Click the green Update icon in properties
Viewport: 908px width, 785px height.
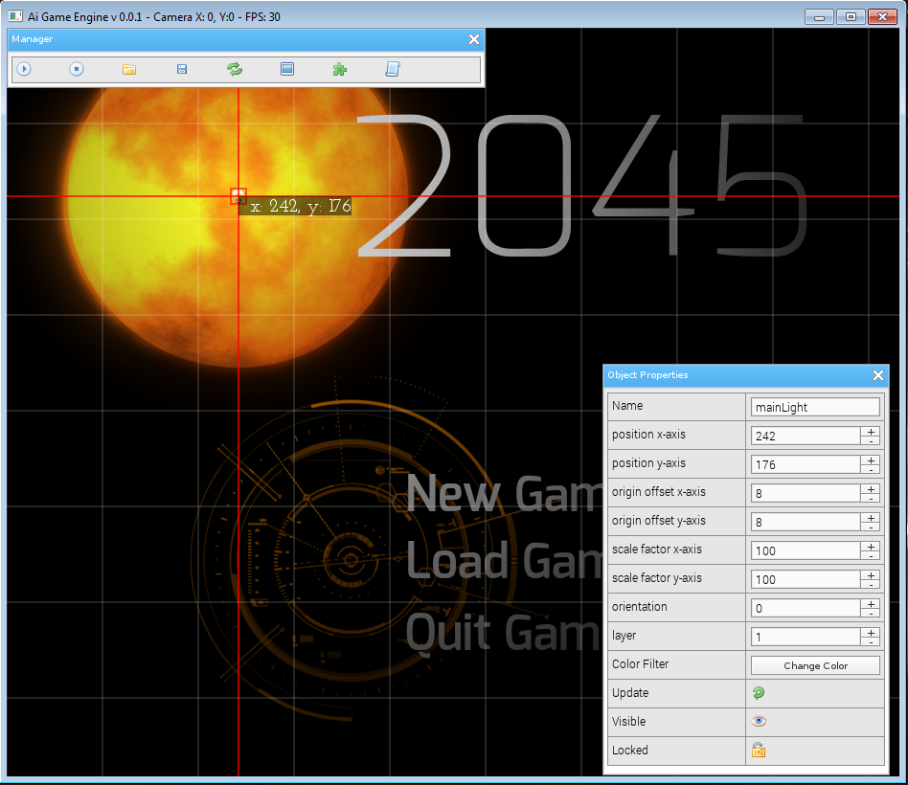[759, 693]
